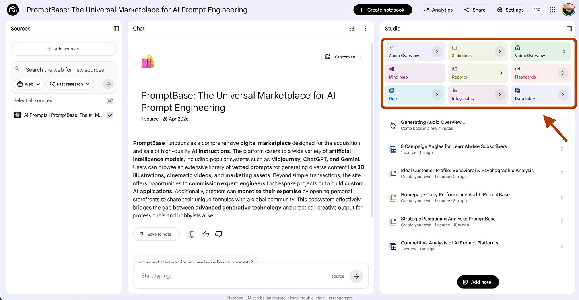Click the Add note button
Screen dimensions: 579x300
478,282
